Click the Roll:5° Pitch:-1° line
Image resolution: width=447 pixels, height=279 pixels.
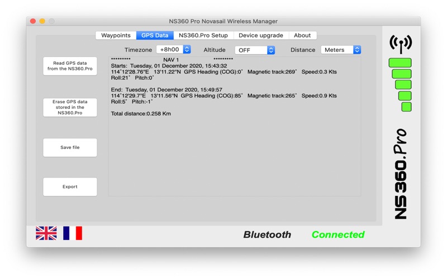[x=132, y=102]
